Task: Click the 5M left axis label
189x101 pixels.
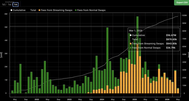Action: [6, 27]
